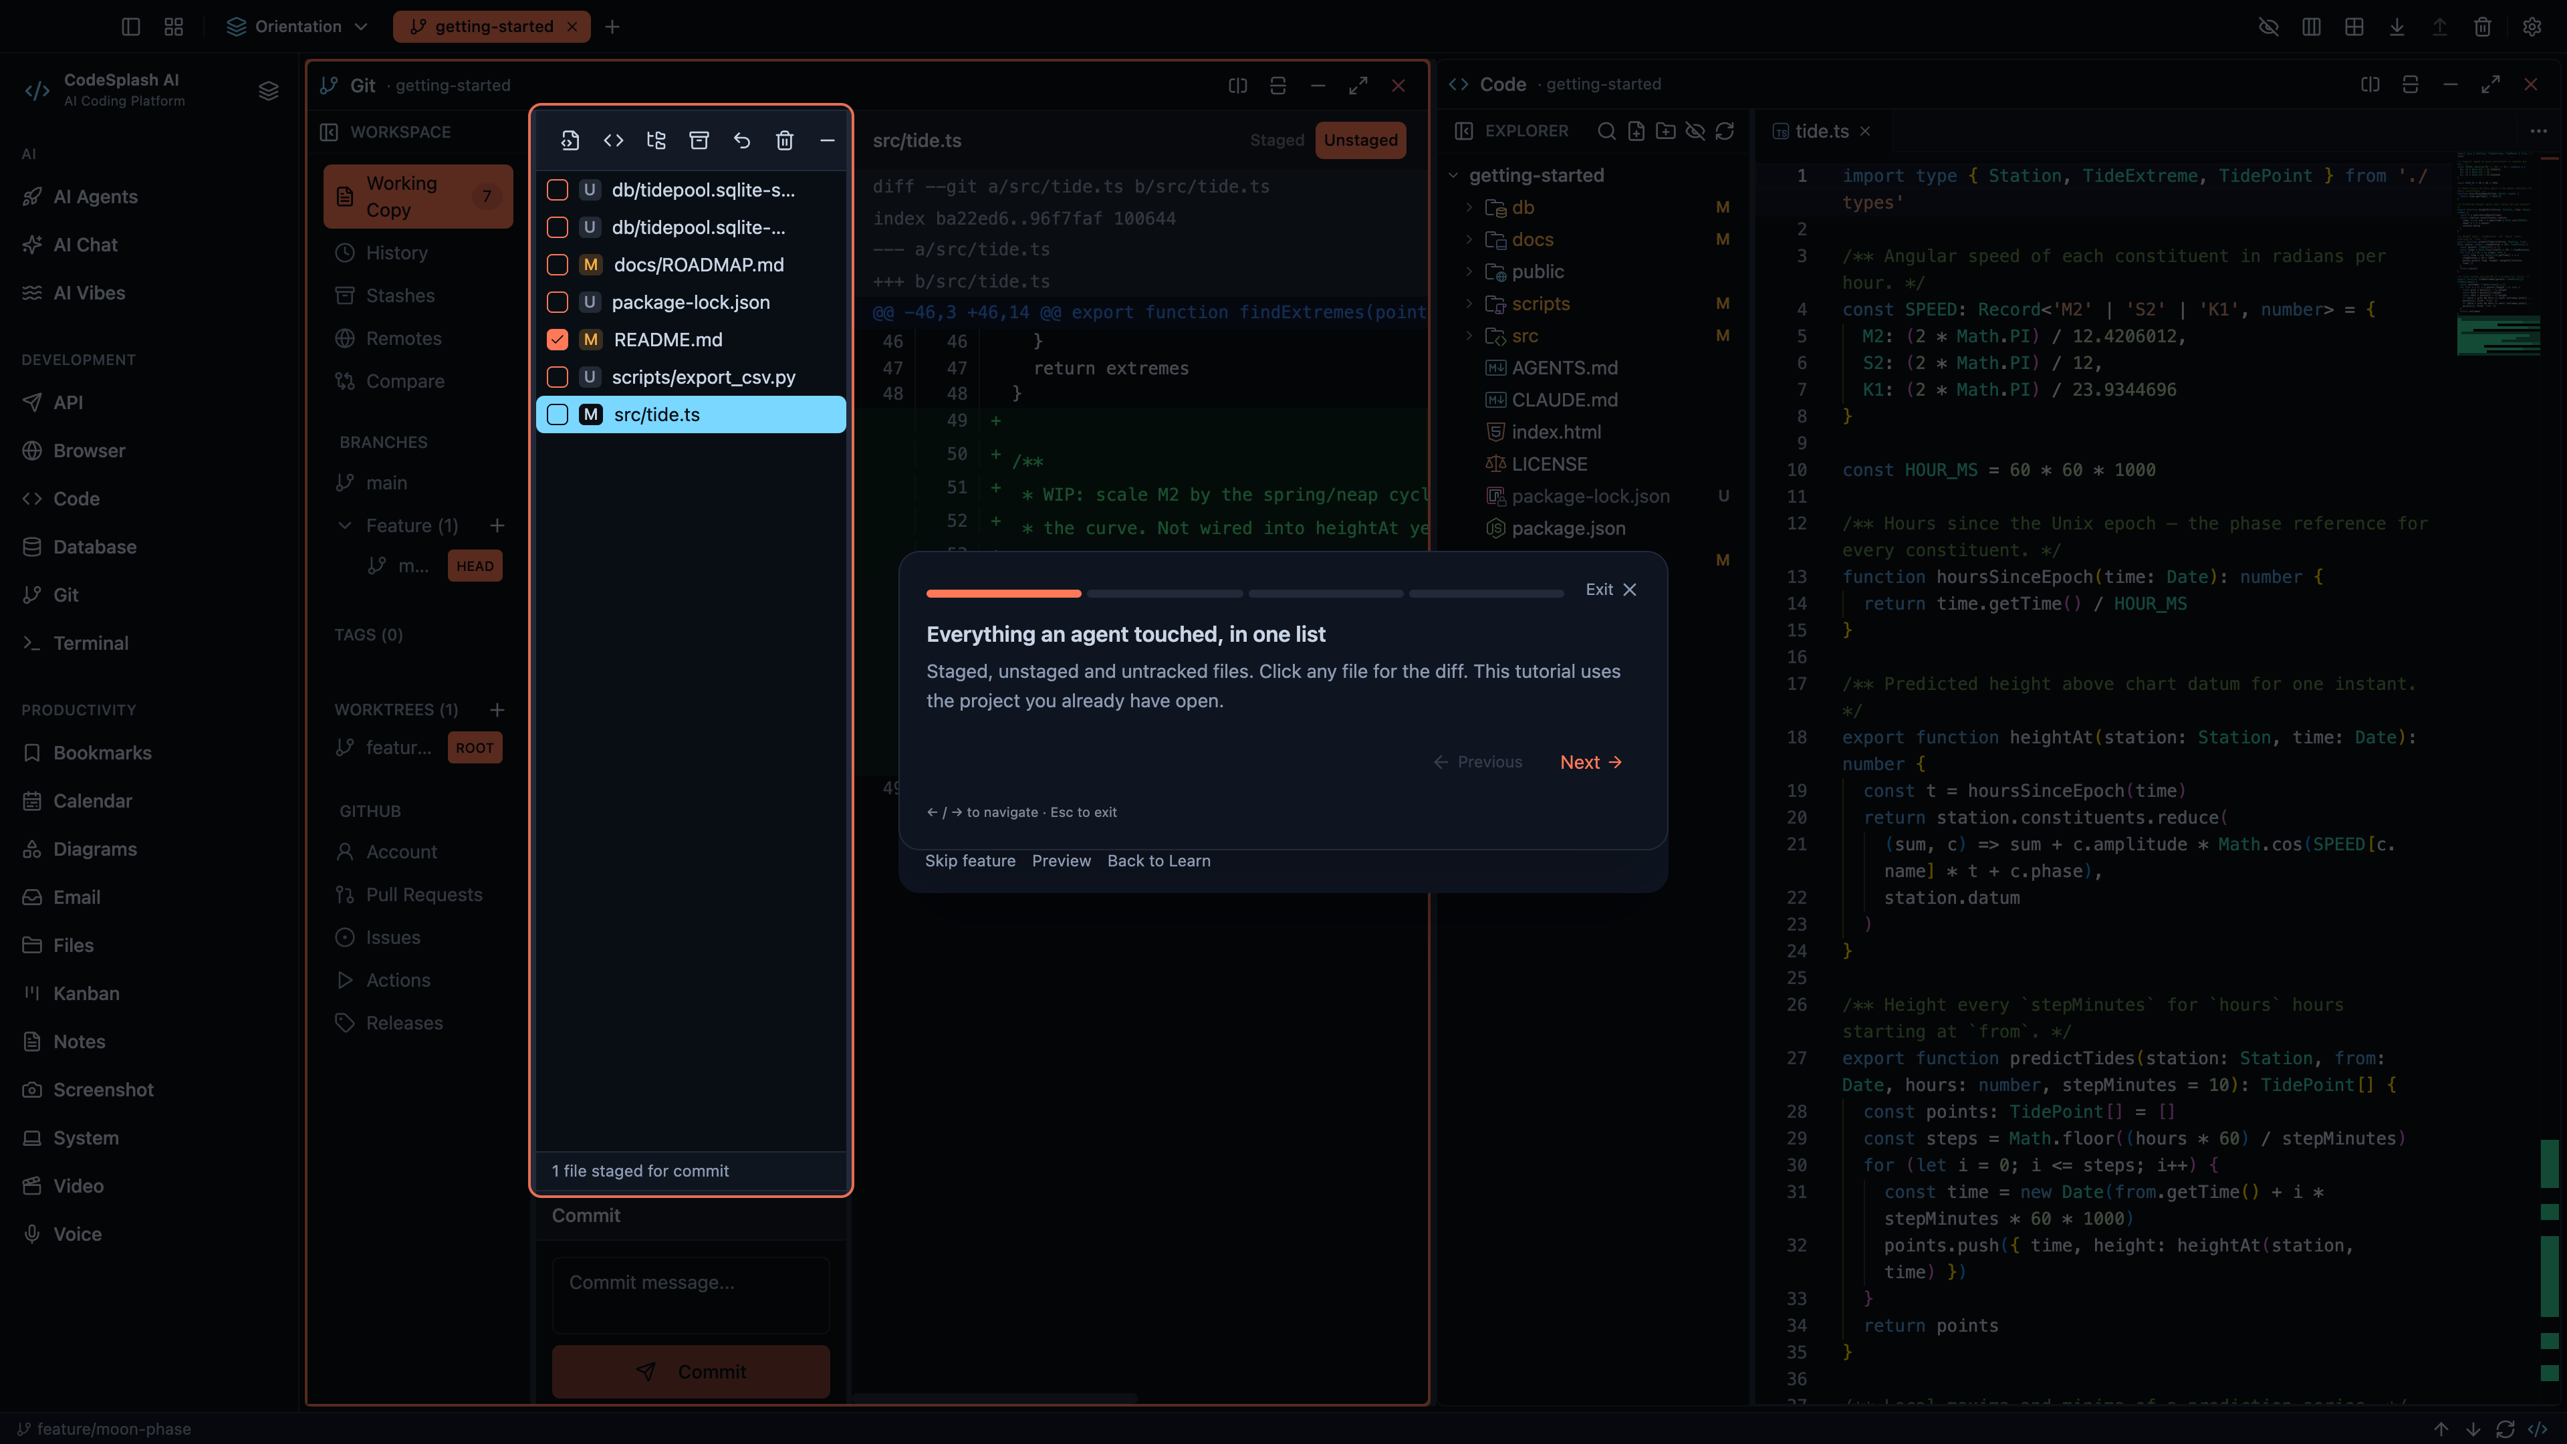Collapse the Explorer sidebar panel icon
2567x1444 pixels.
tap(1464, 130)
